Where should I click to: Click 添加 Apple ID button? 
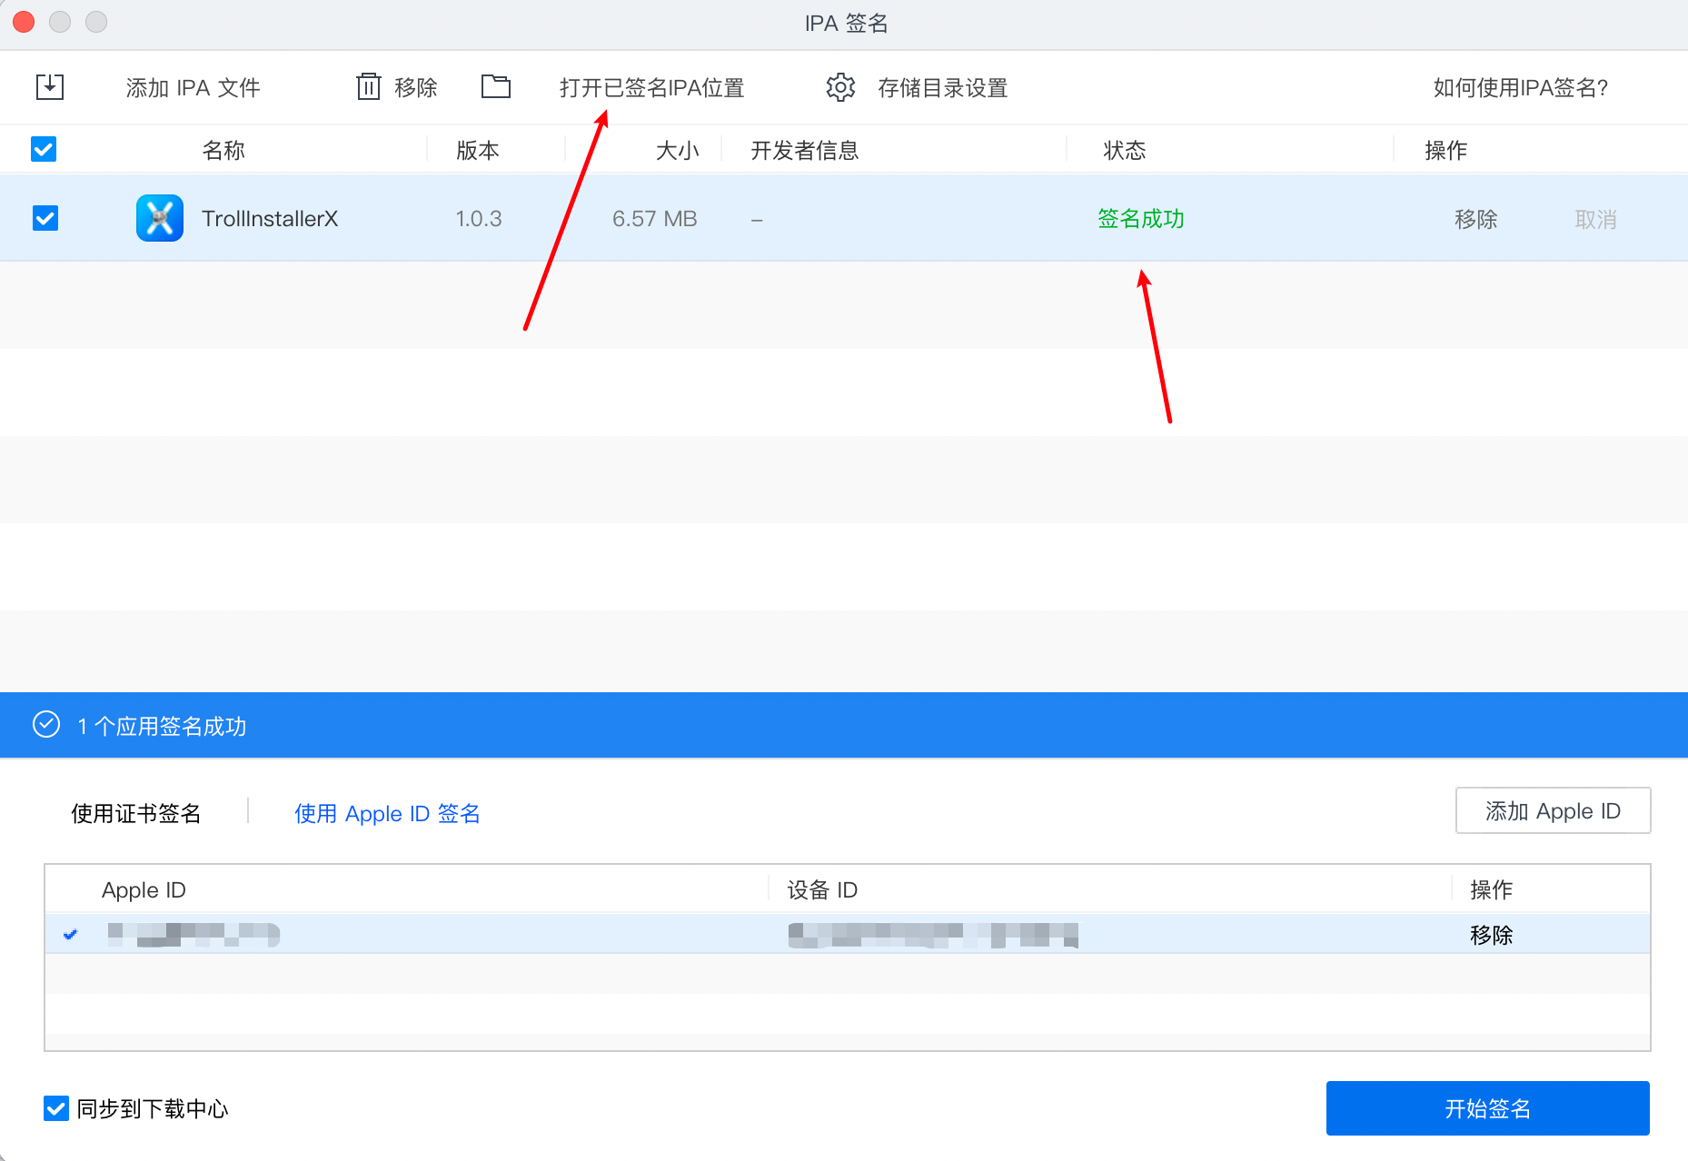coord(1553,810)
